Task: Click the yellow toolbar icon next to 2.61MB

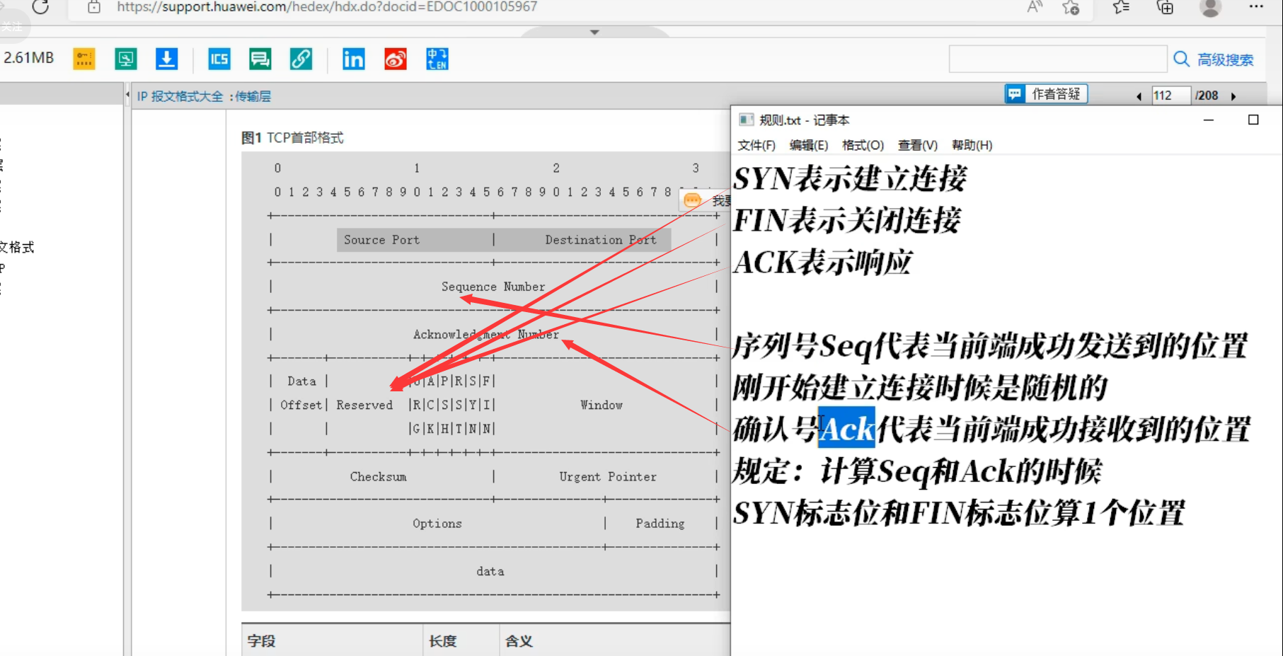Action: point(84,59)
